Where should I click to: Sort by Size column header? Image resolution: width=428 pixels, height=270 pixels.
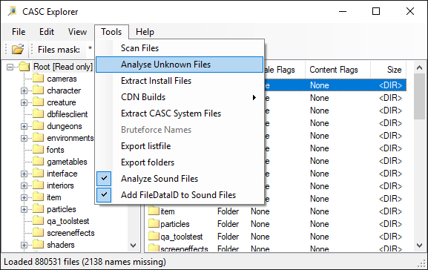(388, 70)
